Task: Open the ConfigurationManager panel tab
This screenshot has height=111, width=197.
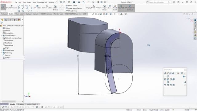Action: click(10, 20)
